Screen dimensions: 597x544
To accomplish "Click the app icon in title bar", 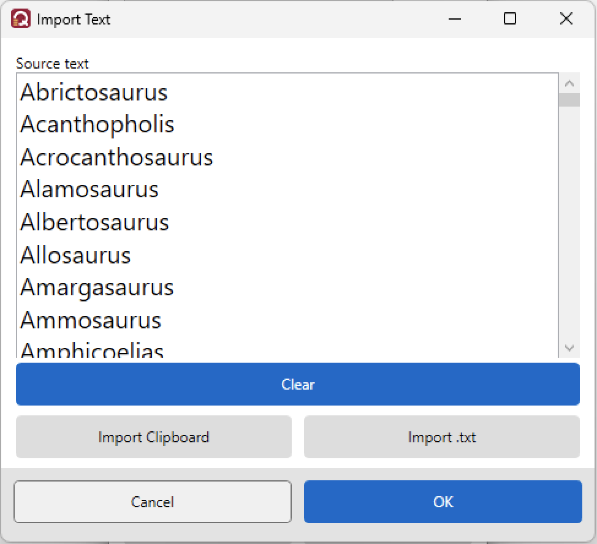I will tap(21, 19).
